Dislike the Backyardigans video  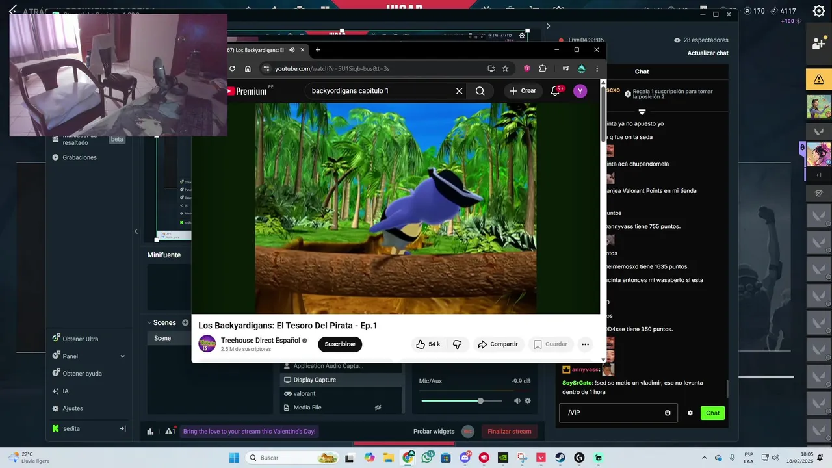(458, 344)
